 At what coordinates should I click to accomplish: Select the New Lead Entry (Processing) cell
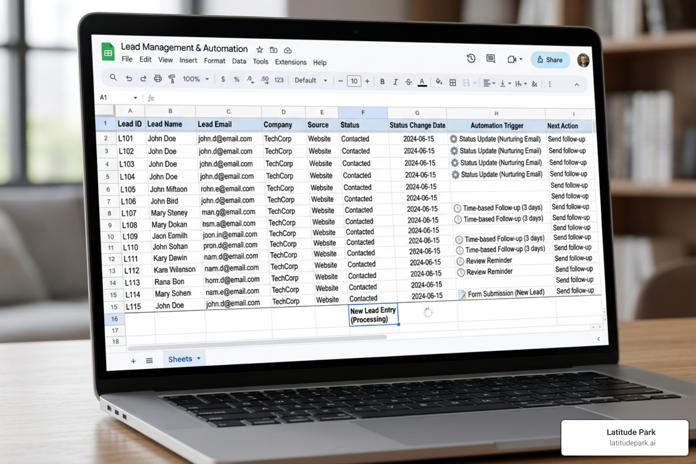point(373,314)
